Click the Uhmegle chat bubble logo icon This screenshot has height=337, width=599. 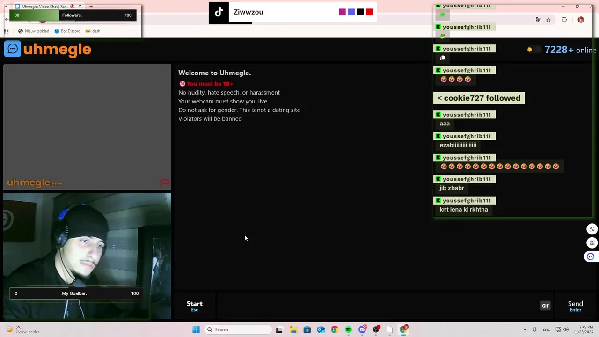[x=13, y=49]
